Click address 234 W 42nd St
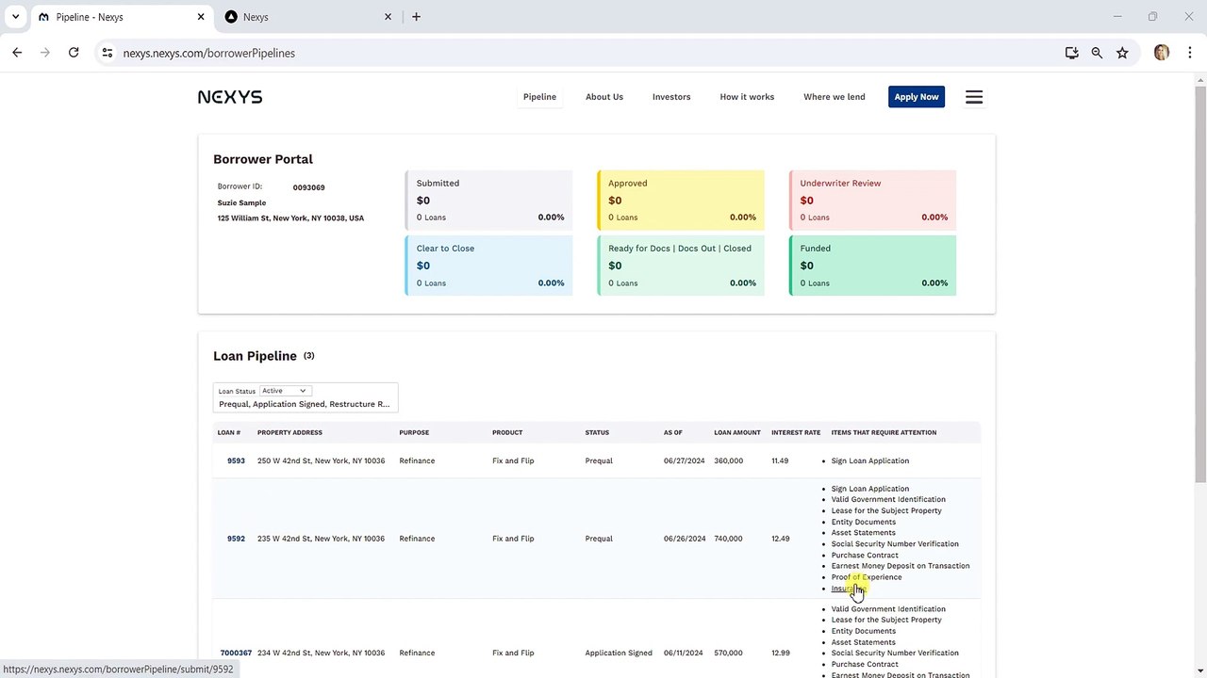 click(x=321, y=653)
